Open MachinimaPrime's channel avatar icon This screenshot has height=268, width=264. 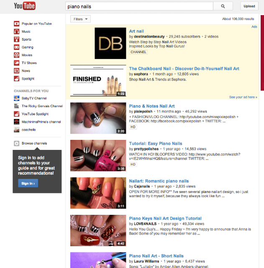(x=17, y=122)
